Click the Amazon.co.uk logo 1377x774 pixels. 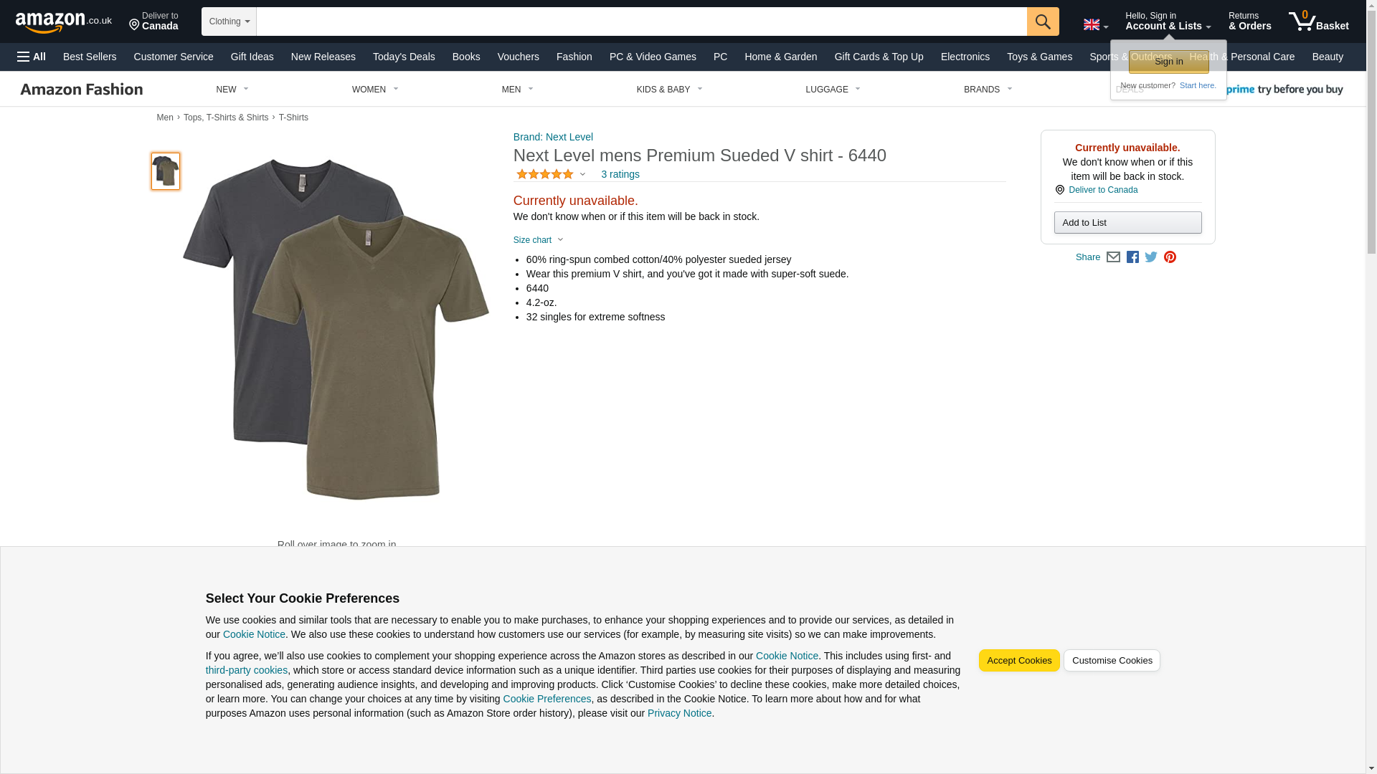[63, 22]
